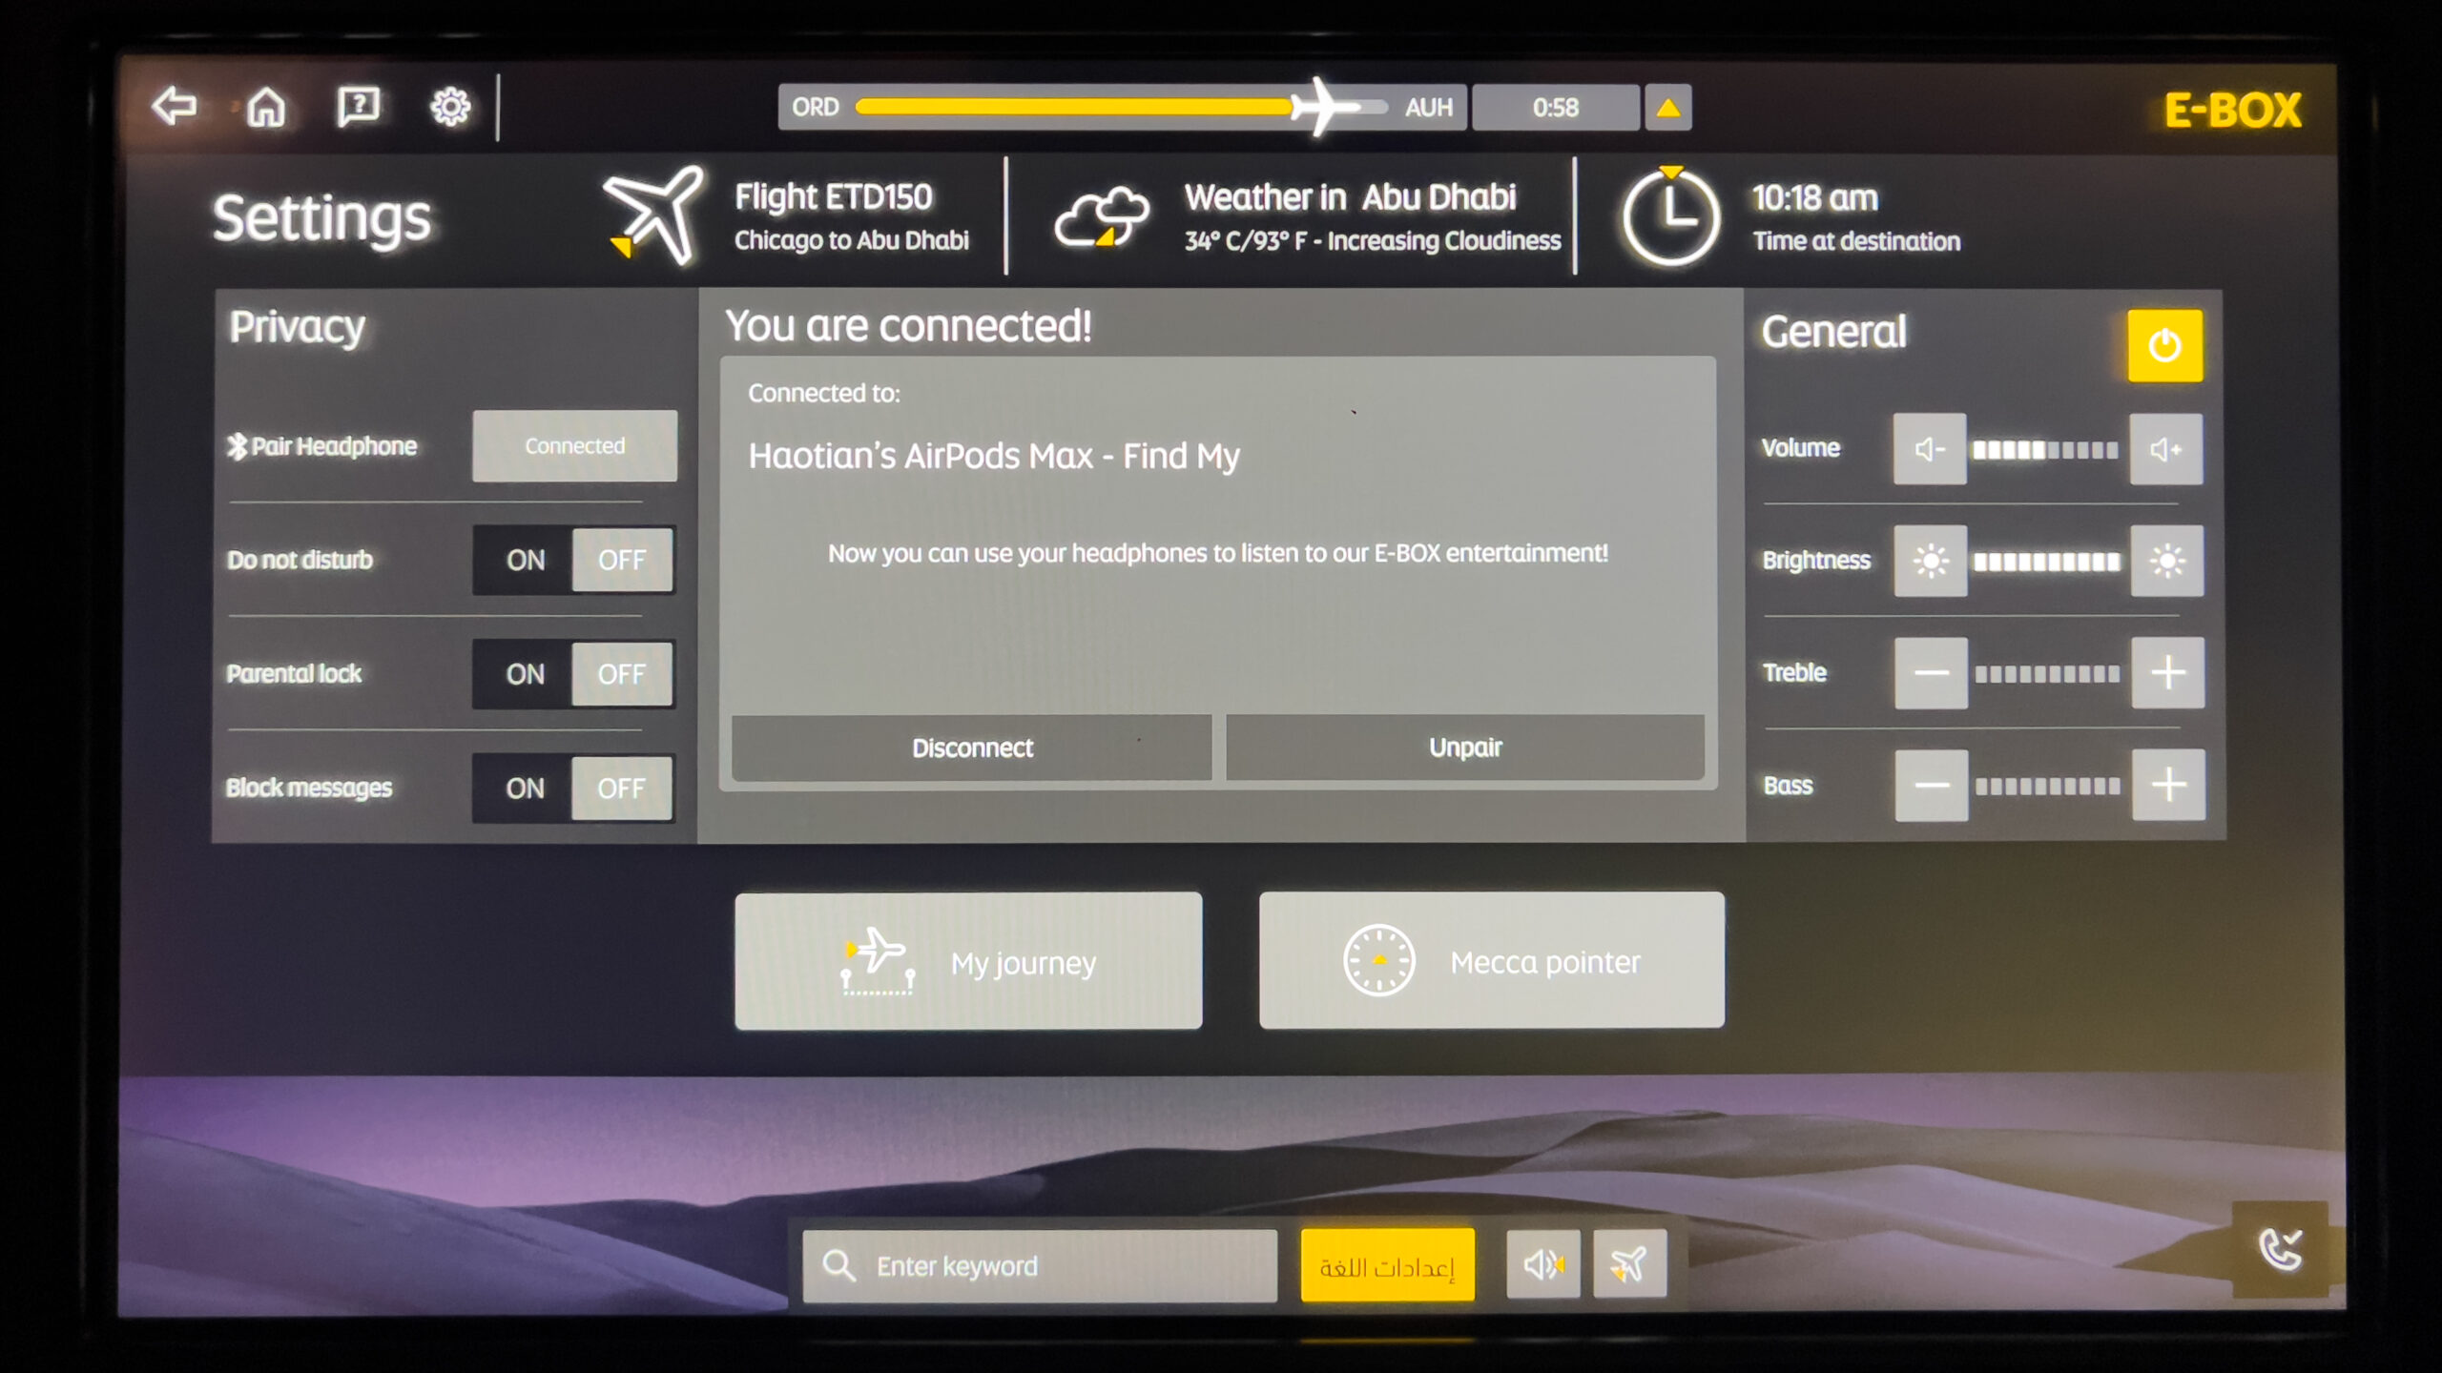Increase bass with plus button
This screenshot has width=2442, height=1373.
(2168, 786)
